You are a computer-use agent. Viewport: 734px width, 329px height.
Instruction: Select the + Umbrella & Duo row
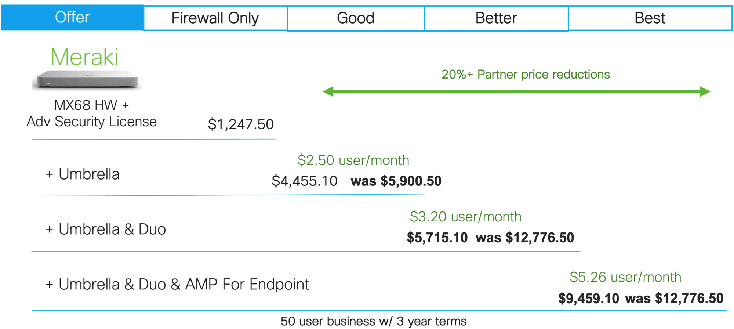coord(106,229)
